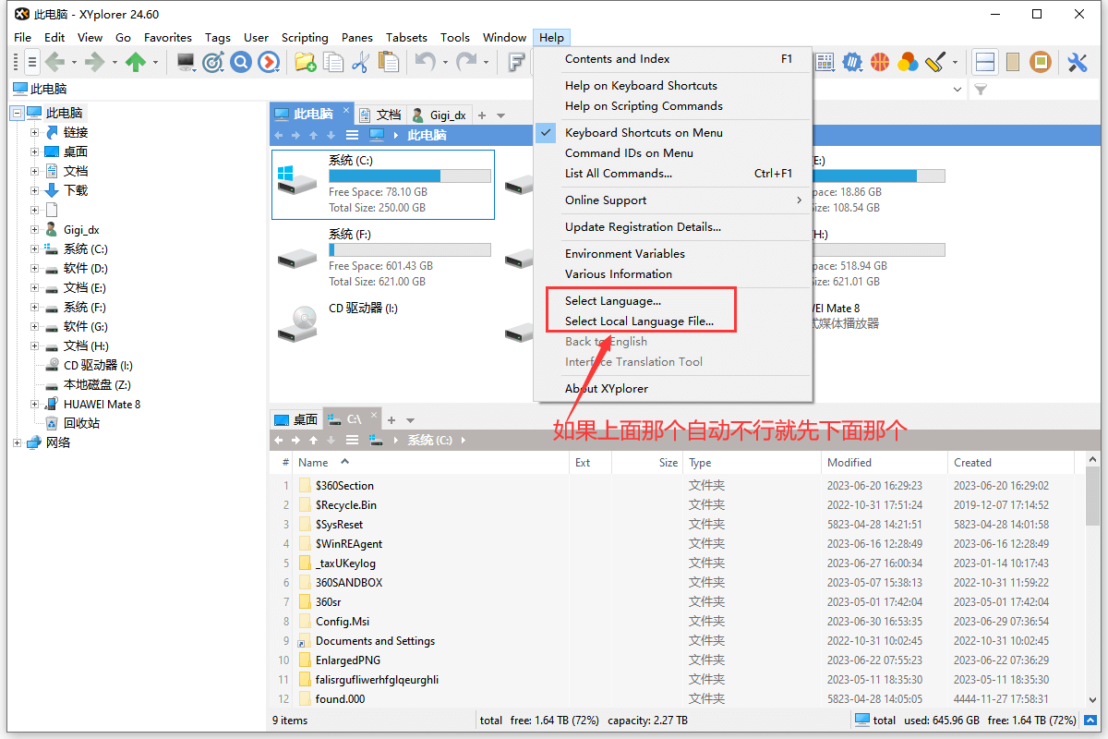Open the Forward history dropdown arrow
This screenshot has width=1108, height=739.
114,63
